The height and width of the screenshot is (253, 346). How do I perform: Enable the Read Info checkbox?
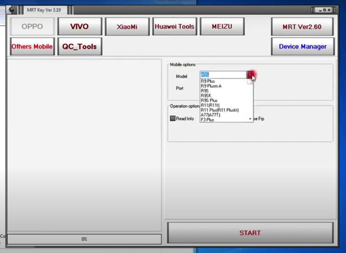point(173,119)
